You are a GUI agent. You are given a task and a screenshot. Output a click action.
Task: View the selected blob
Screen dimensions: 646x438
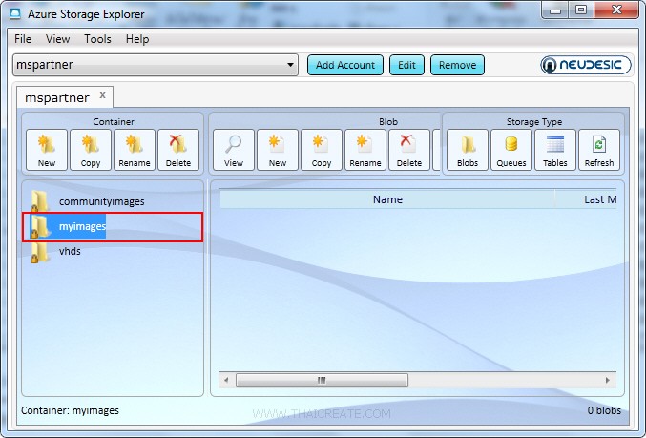(x=234, y=150)
